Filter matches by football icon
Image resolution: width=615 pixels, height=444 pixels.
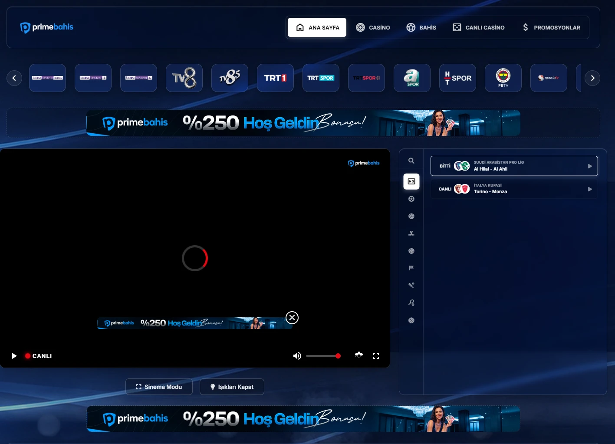pyautogui.click(x=411, y=199)
